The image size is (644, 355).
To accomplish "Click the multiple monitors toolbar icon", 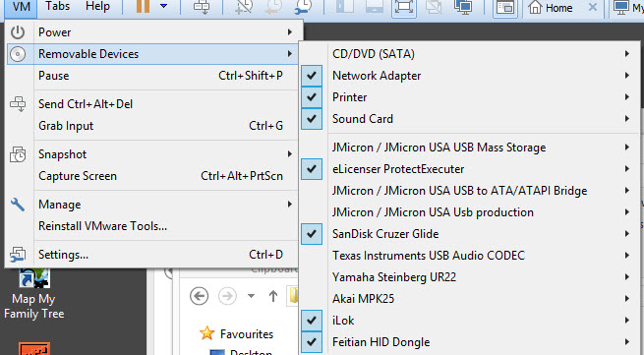I will (463, 6).
